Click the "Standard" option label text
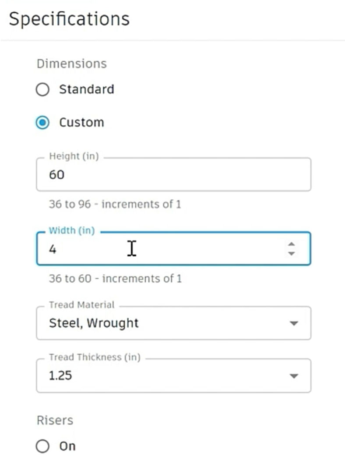Screen dimensions: 345x460 pos(86,89)
